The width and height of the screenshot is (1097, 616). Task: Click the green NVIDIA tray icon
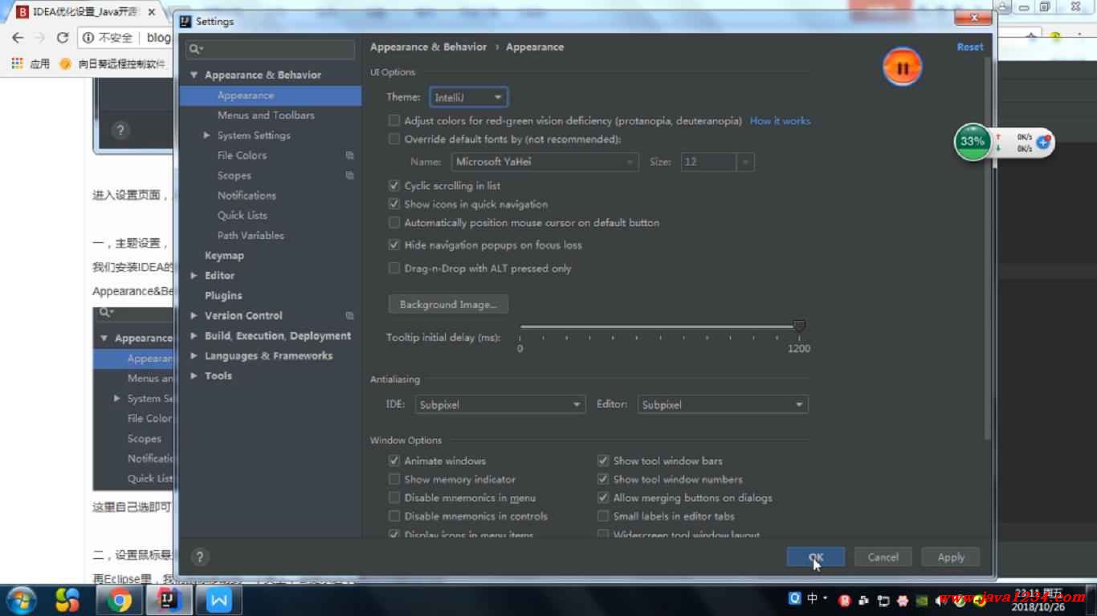[x=922, y=600]
